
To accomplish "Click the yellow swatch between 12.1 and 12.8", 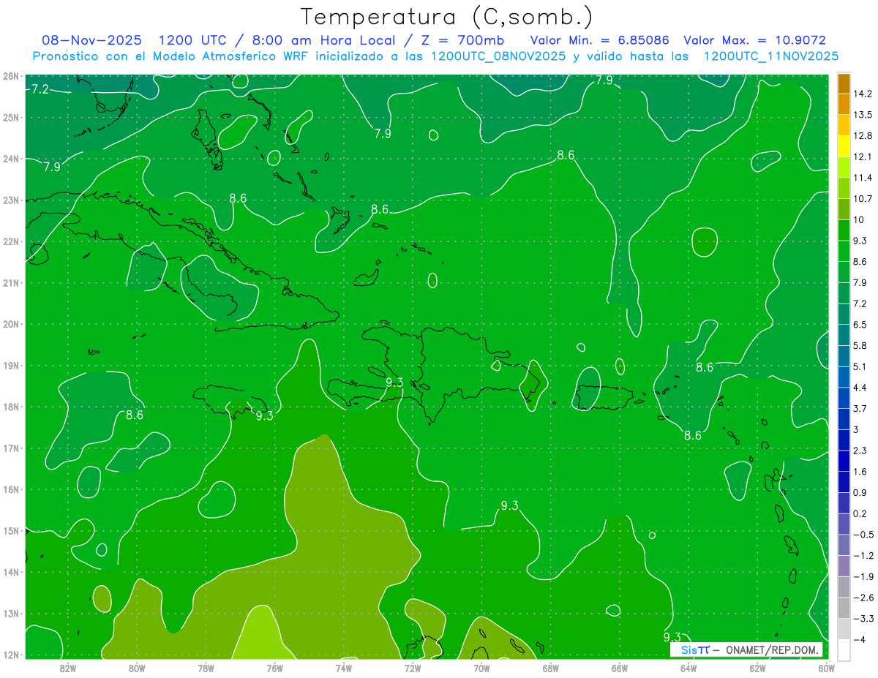I will pos(844,146).
